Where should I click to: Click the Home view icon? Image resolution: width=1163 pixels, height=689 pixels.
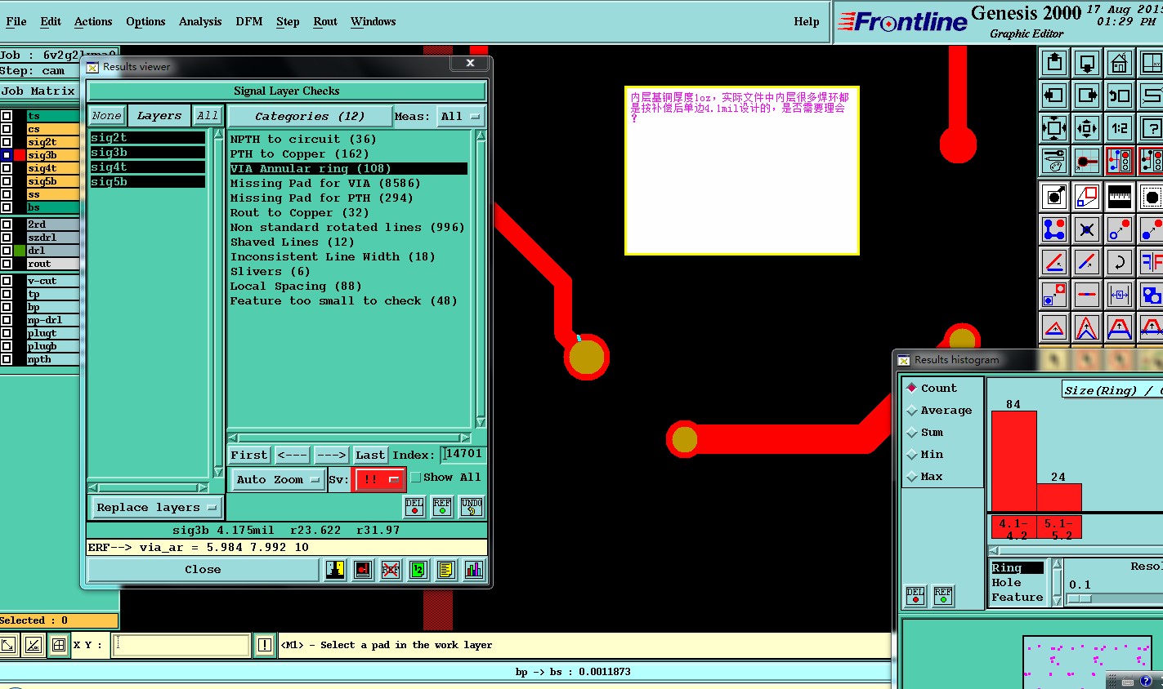click(x=1119, y=63)
